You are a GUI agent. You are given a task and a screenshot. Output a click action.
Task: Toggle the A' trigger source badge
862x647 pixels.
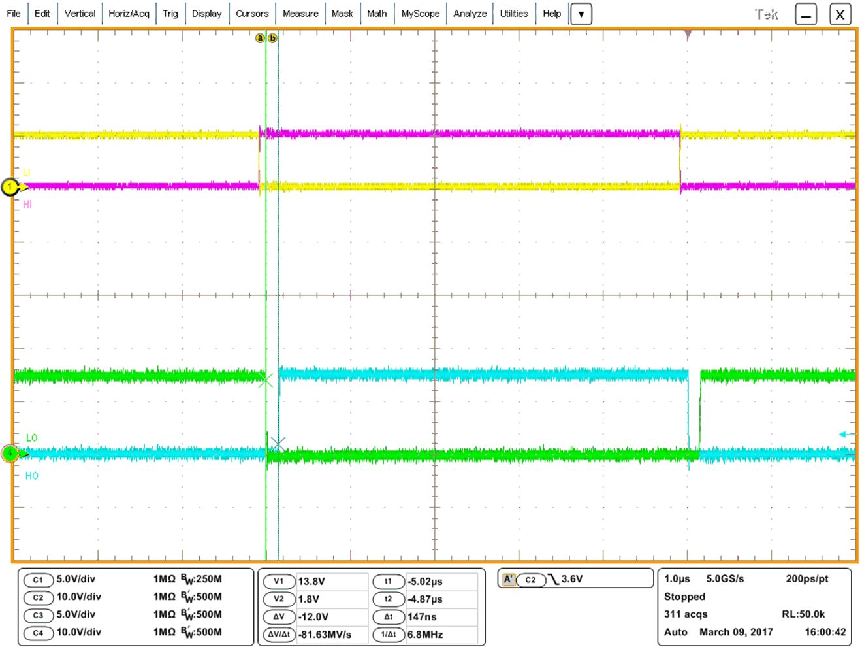[510, 578]
